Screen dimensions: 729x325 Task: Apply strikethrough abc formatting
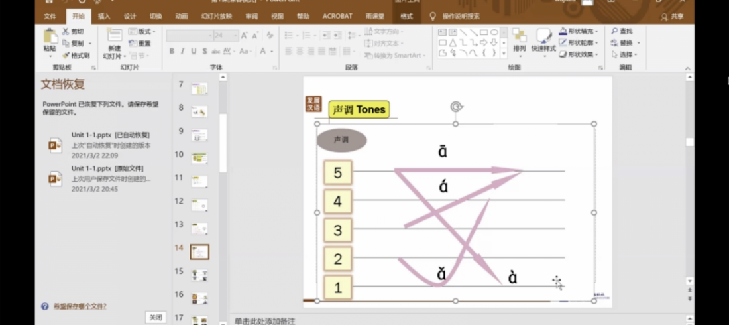pos(216,51)
